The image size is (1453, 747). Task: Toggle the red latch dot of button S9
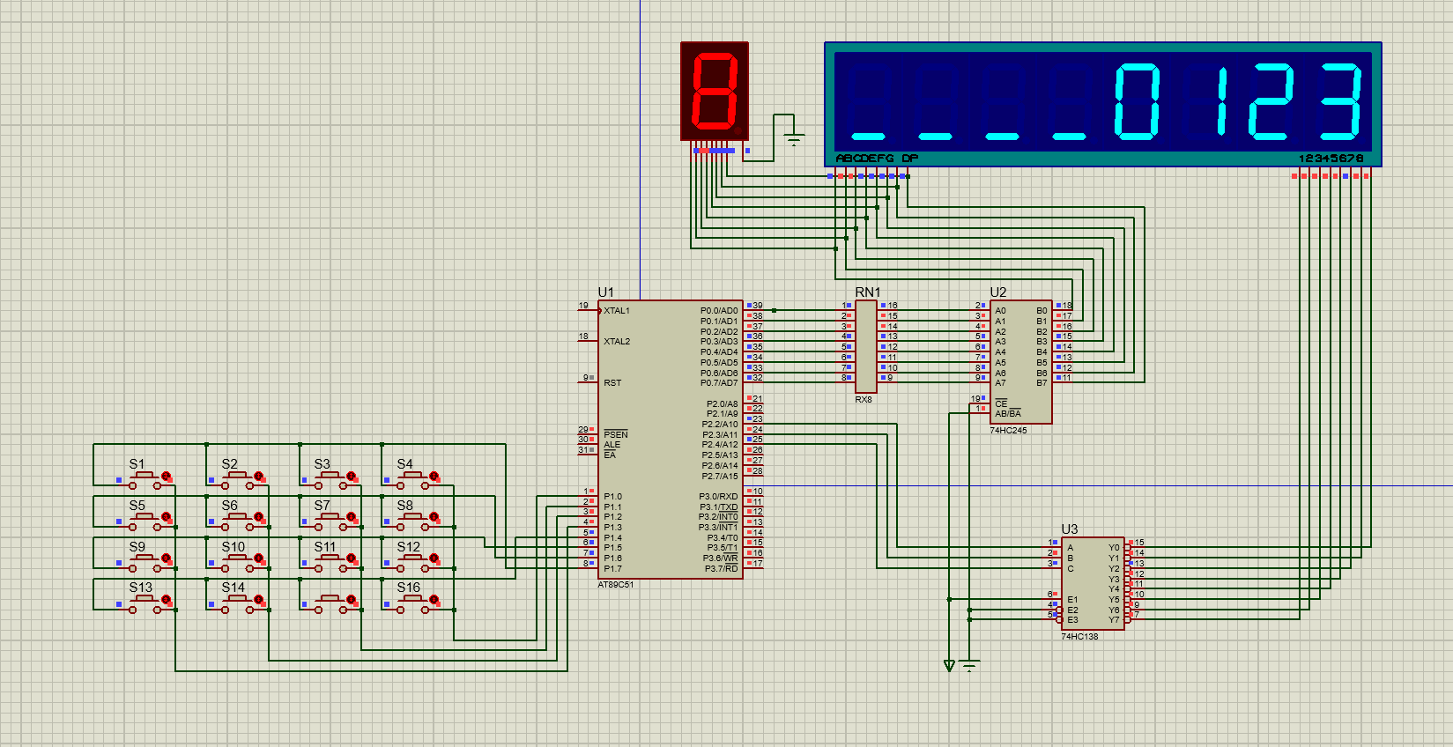click(x=166, y=558)
